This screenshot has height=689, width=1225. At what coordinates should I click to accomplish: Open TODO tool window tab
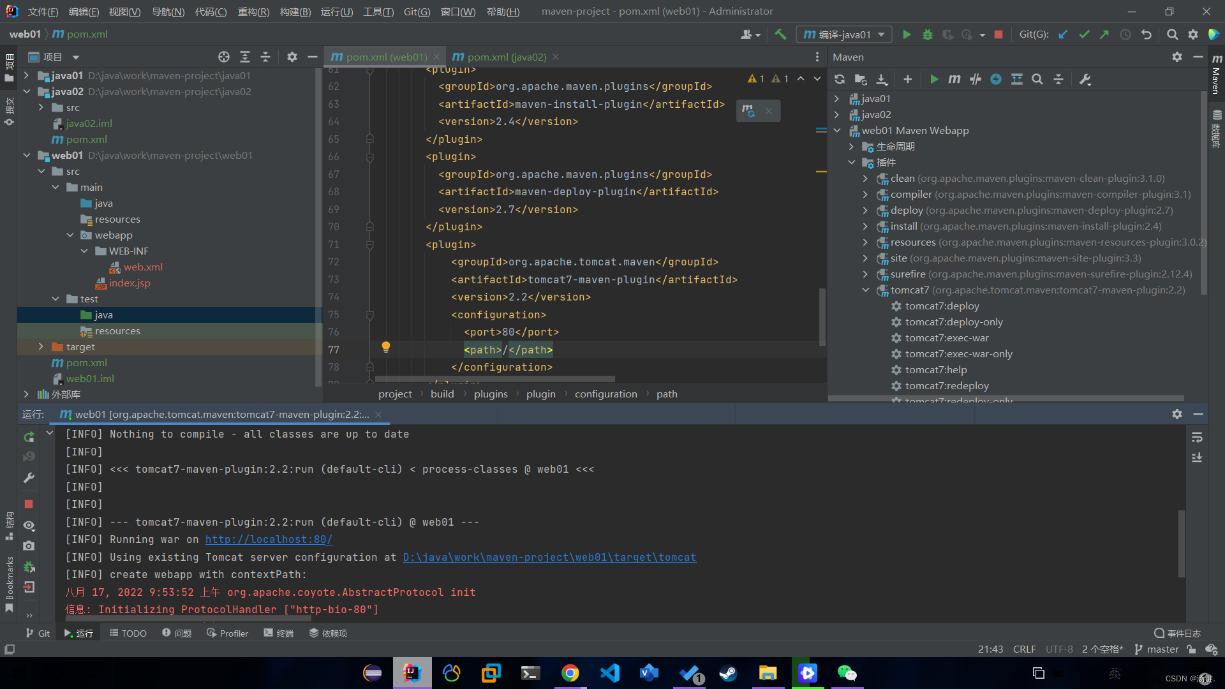pos(128,633)
